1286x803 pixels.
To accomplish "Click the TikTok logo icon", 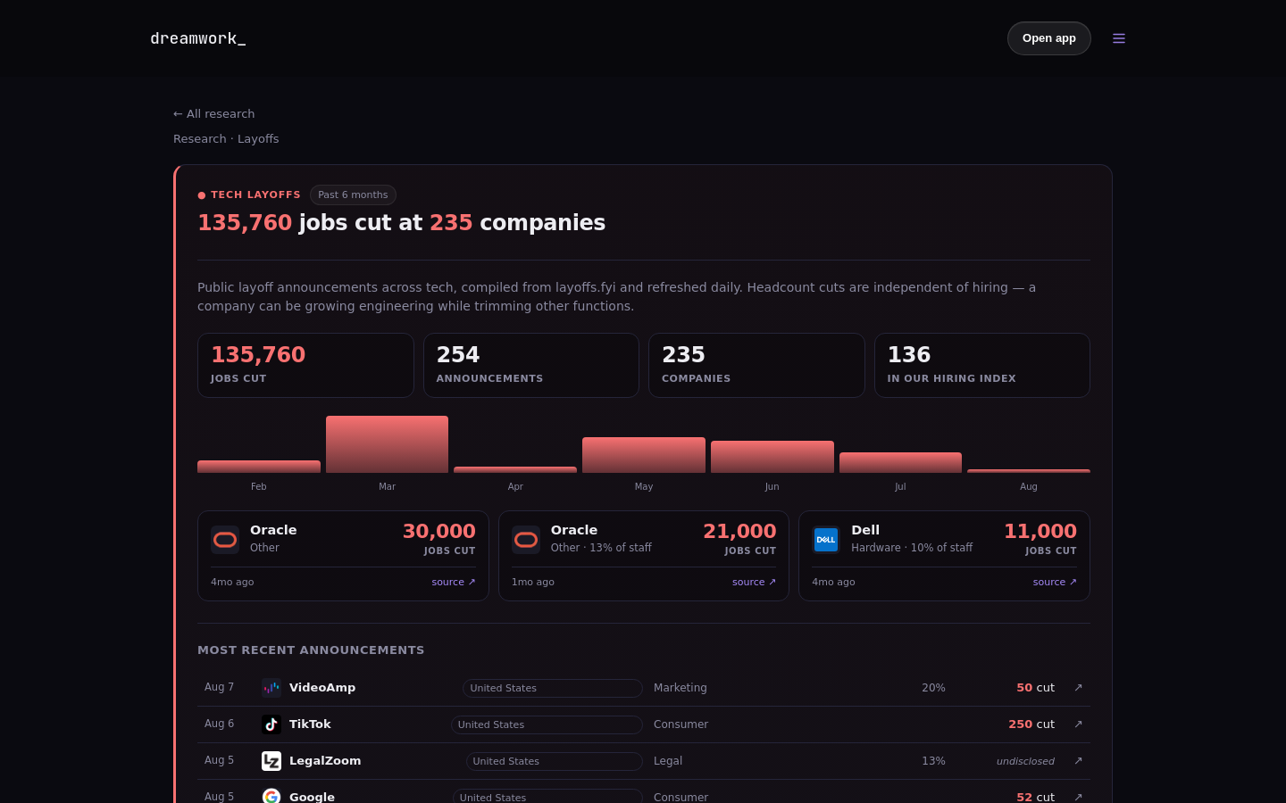I will point(271,724).
